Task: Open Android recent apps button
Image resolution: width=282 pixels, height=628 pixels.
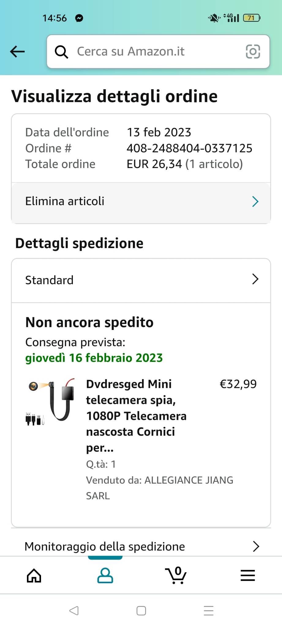Action: 209,611
